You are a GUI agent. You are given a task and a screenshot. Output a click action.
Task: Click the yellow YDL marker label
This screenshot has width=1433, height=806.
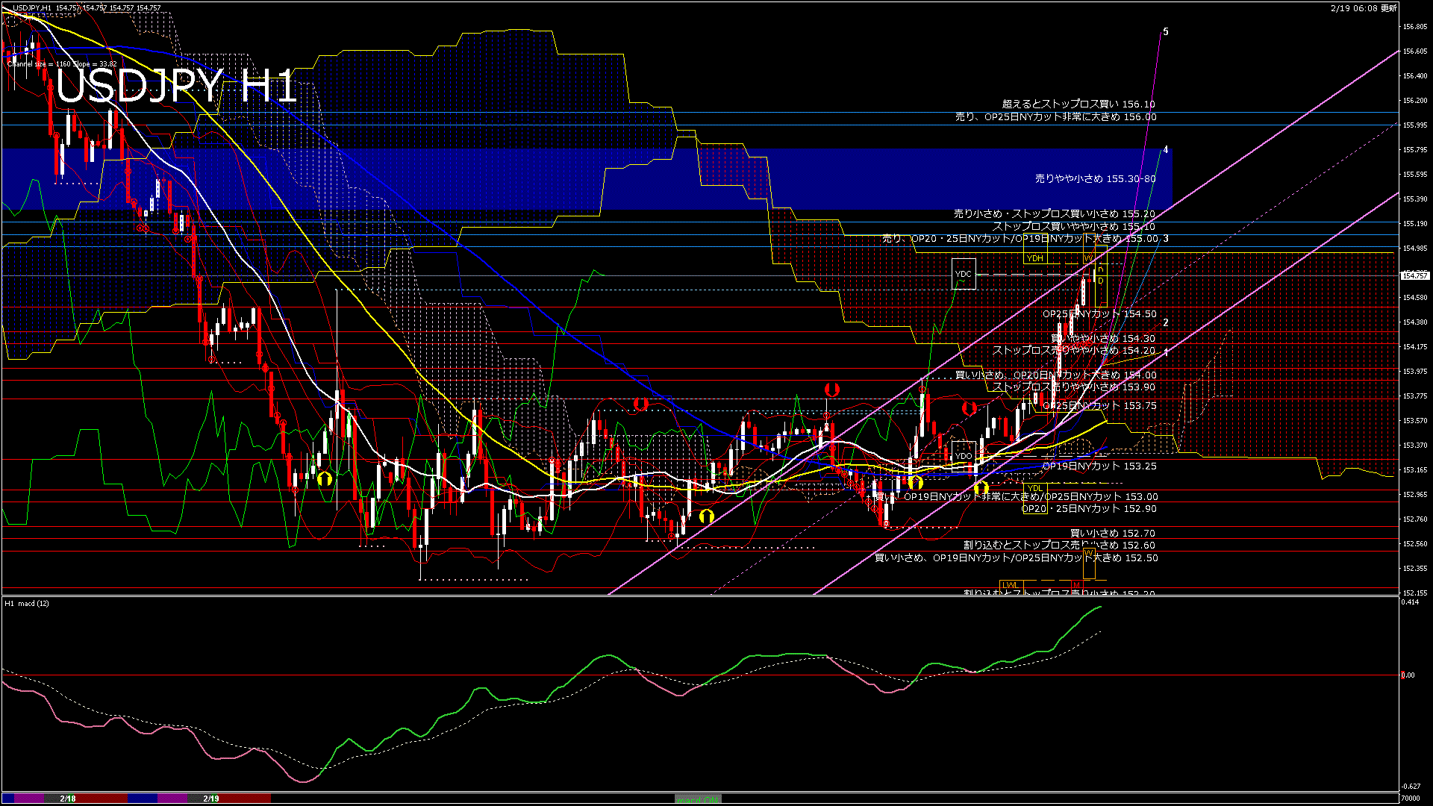coord(1034,489)
